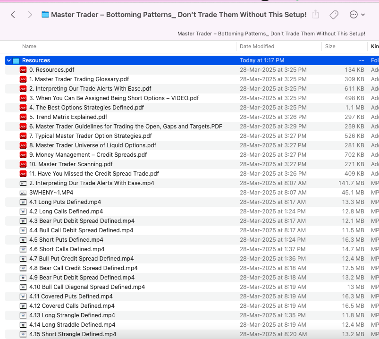Viewport: 379px width, 339px height.
Task: Open the ellipsis action menu
Action: pyautogui.click(x=357, y=15)
